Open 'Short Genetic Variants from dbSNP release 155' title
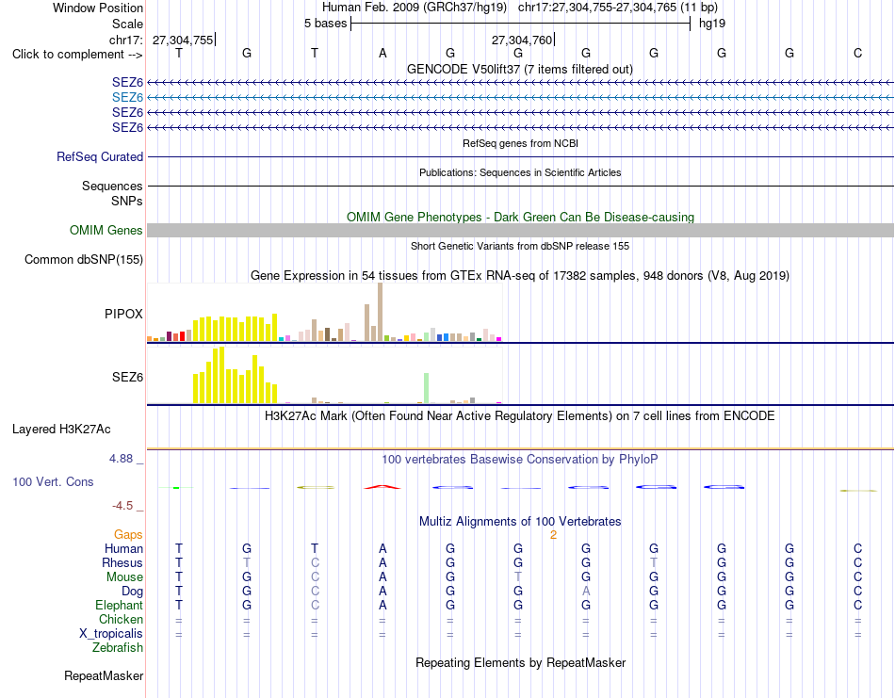The width and height of the screenshot is (895, 698). [x=520, y=246]
